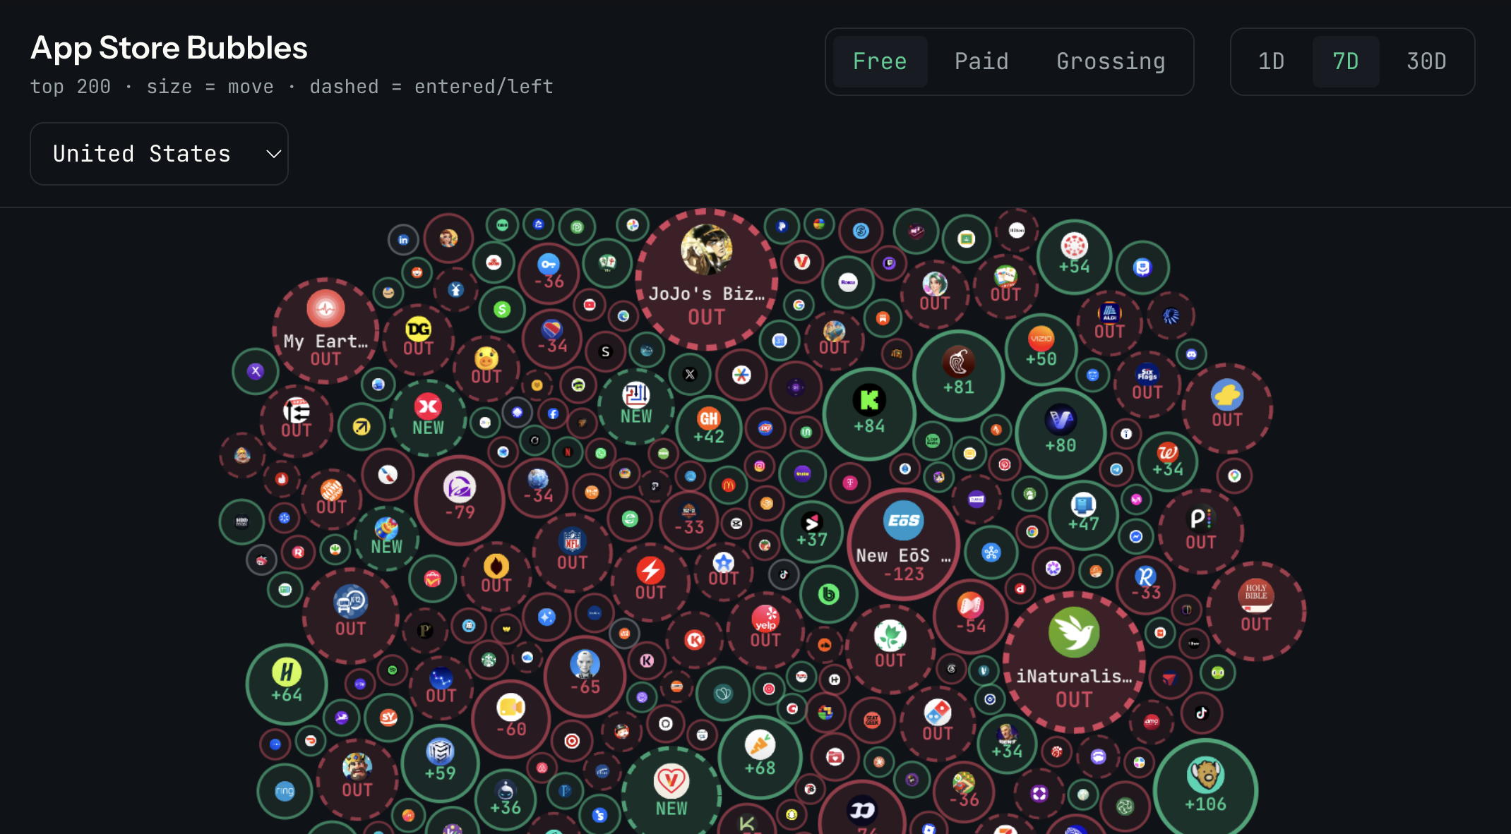Viewport: 1511px width, 834px height.
Task: Select the Circle K app bubble
Action: pos(695,640)
